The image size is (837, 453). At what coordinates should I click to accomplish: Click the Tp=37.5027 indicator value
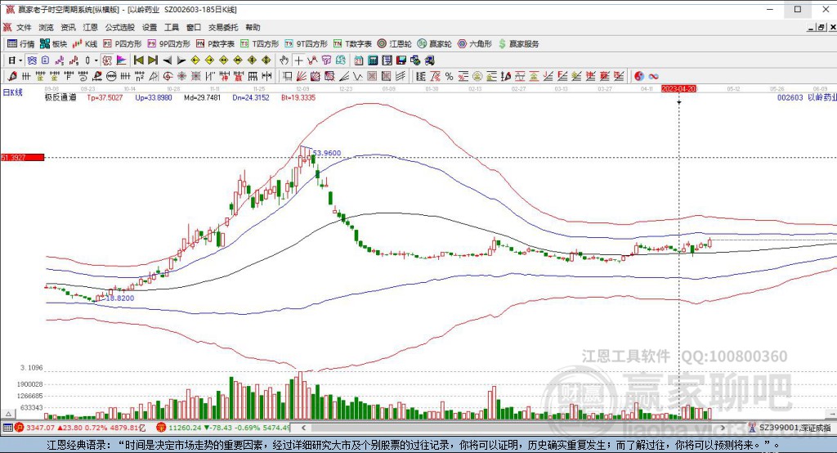(x=105, y=97)
